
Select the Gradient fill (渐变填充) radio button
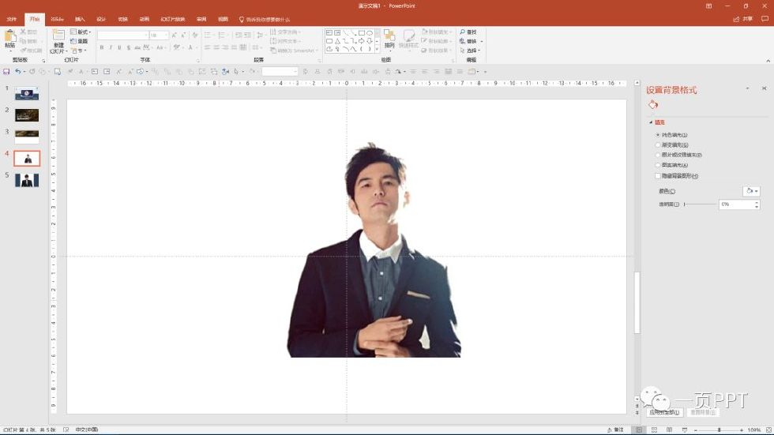pyautogui.click(x=658, y=145)
